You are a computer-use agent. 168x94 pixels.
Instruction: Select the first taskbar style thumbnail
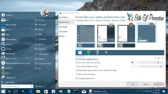pyautogui.click(x=86, y=45)
